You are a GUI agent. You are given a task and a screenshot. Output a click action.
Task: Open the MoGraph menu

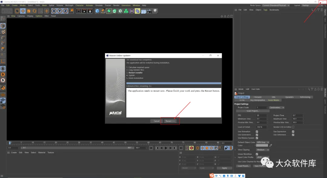tap(69, 5)
